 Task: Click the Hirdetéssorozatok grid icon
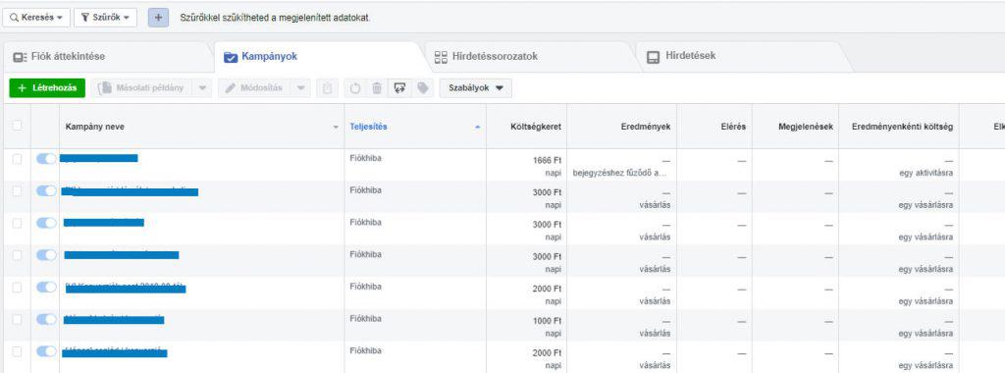(441, 57)
